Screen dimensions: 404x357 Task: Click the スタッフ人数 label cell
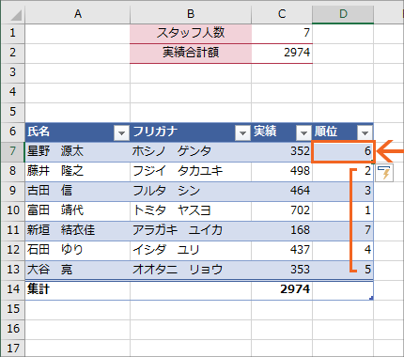click(191, 33)
